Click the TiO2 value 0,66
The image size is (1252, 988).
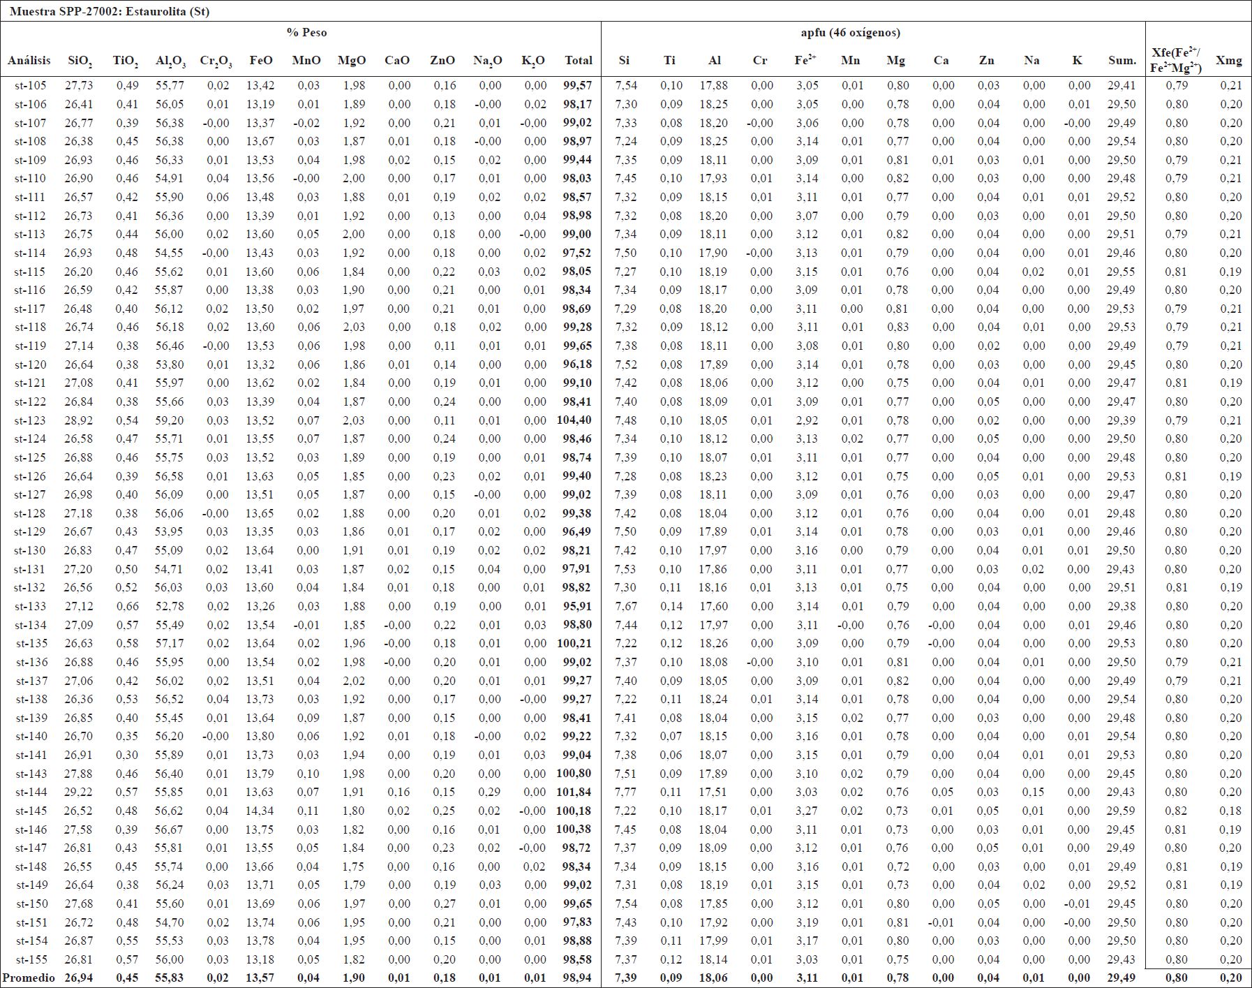pos(126,606)
